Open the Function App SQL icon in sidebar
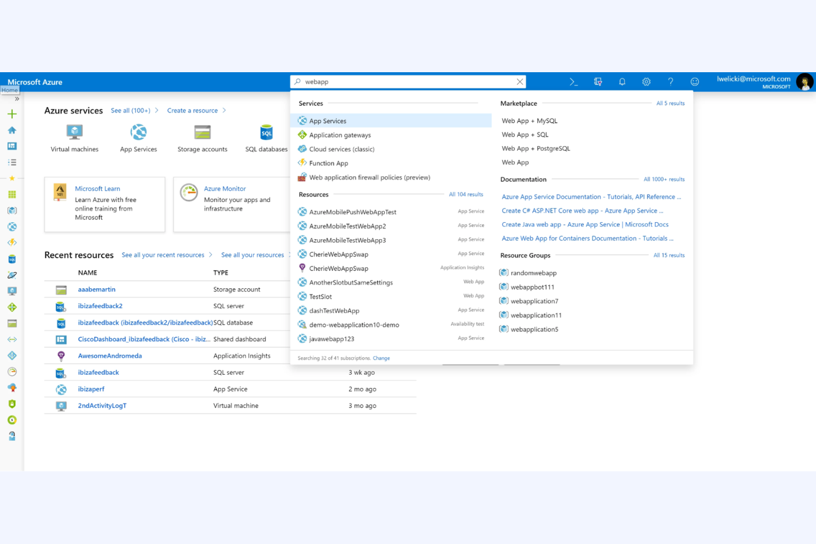 (12, 258)
